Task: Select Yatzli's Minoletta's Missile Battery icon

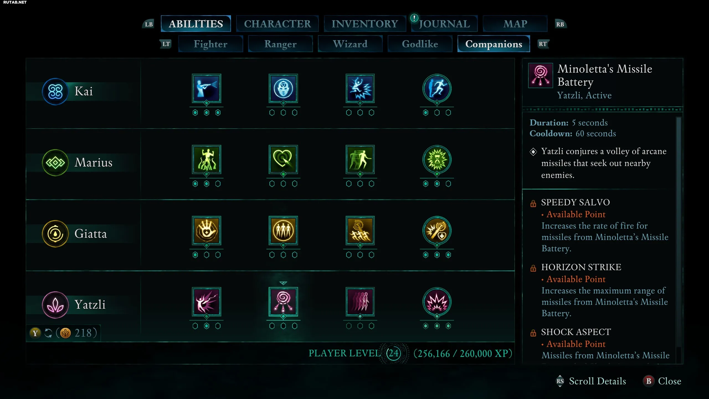Action: point(283,302)
